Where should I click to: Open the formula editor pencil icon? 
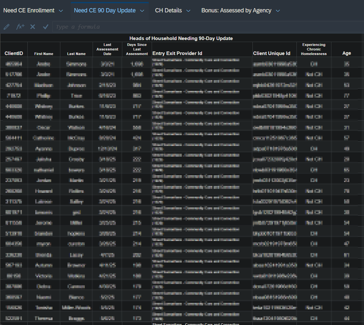[x=7, y=27]
